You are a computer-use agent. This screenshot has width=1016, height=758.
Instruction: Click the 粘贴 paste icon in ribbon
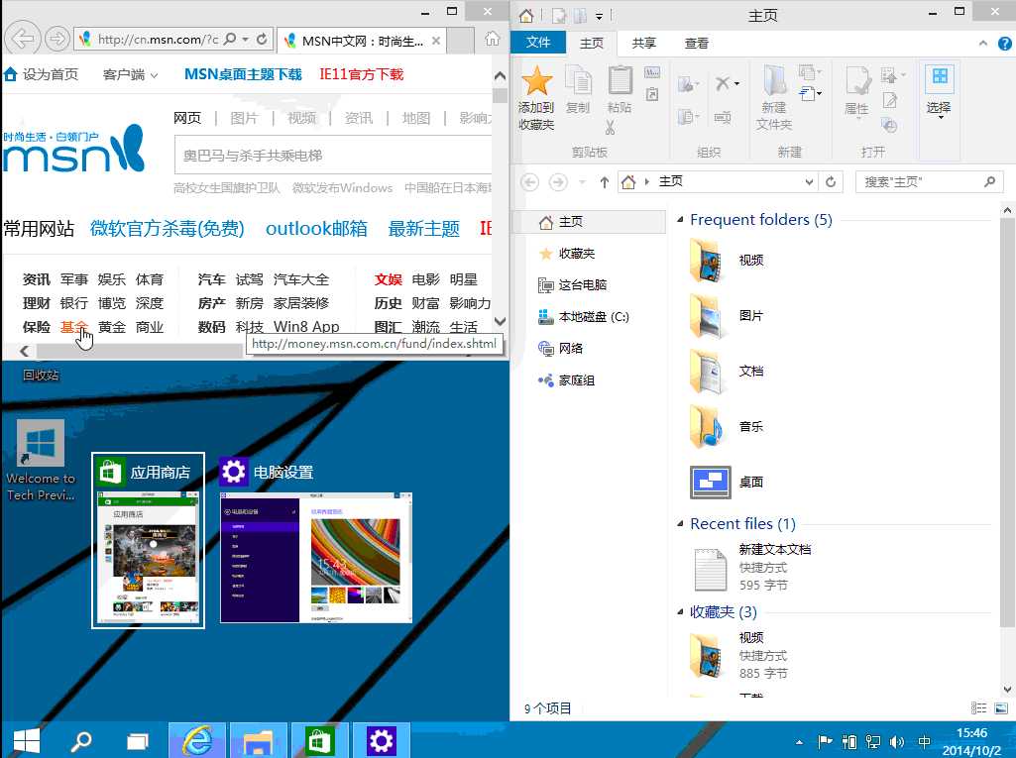620,81
